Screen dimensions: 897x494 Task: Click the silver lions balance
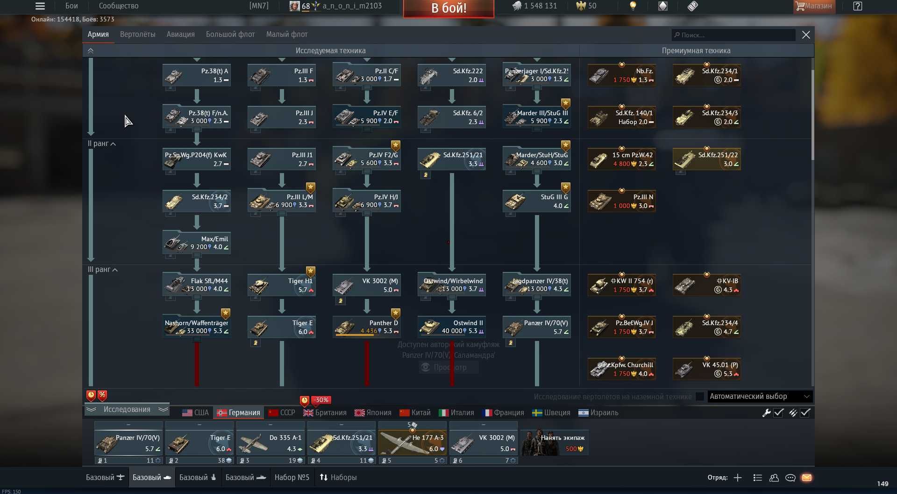[x=535, y=6]
